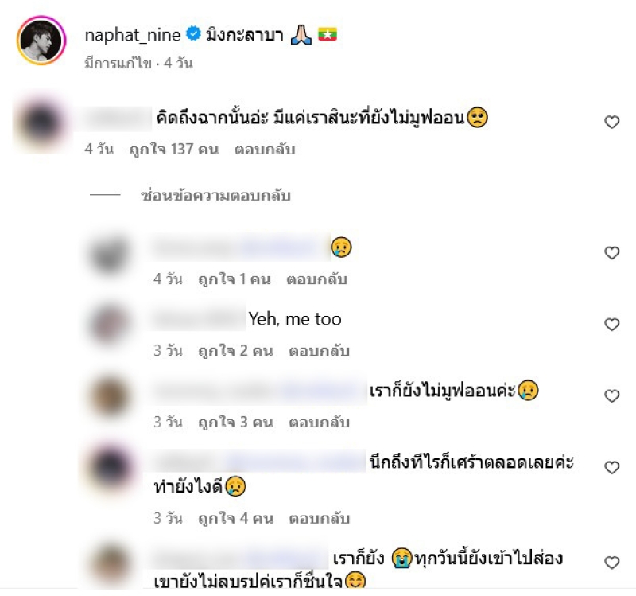Like the 'Yeh, me too' reply
This screenshot has height=596, width=636.
point(611,325)
